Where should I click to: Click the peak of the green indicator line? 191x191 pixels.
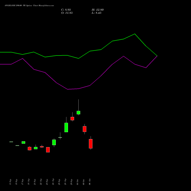click(x=135, y=34)
